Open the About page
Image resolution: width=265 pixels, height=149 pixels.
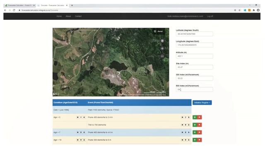pyautogui.click(x=68, y=16)
